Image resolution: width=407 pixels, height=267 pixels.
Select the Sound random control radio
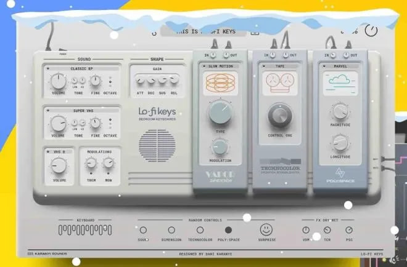[x=143, y=230]
